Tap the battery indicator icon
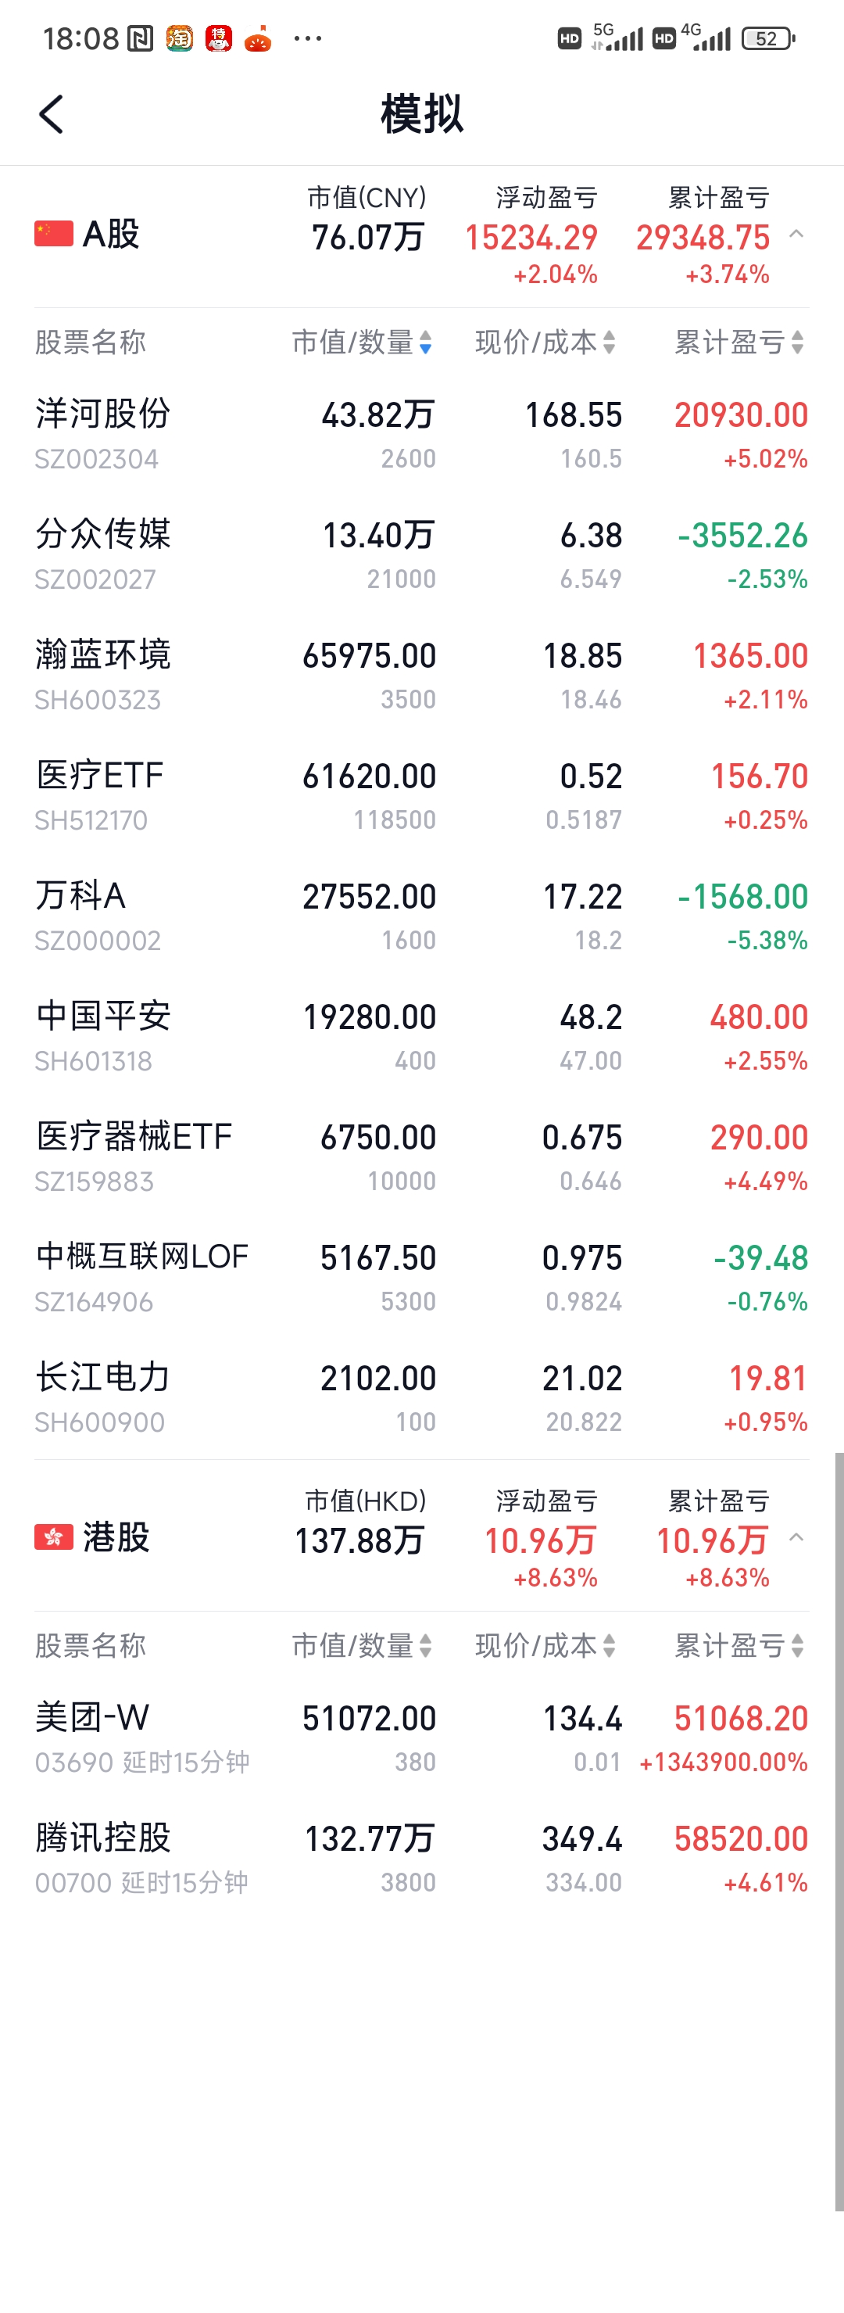The width and height of the screenshot is (844, 2313). pos(767,38)
